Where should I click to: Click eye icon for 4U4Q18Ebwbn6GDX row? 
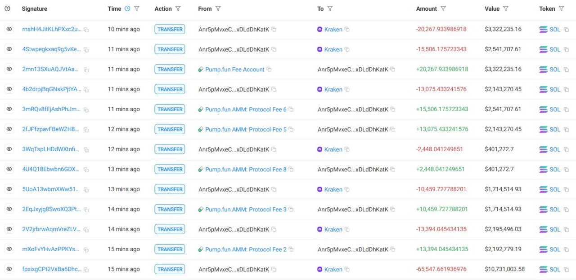pyautogui.click(x=9, y=169)
